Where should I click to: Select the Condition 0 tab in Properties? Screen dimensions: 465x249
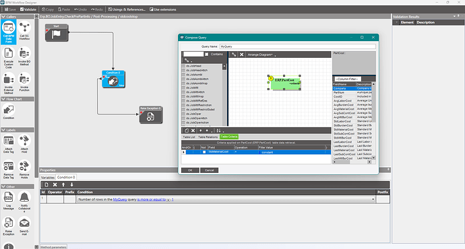coord(66,178)
